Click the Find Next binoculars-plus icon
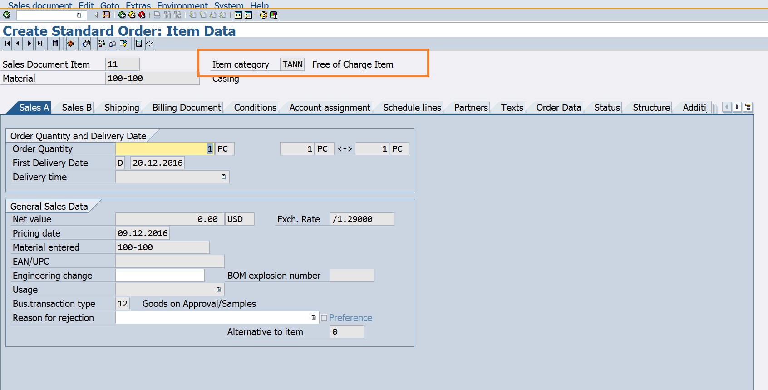768x390 pixels. (x=177, y=15)
